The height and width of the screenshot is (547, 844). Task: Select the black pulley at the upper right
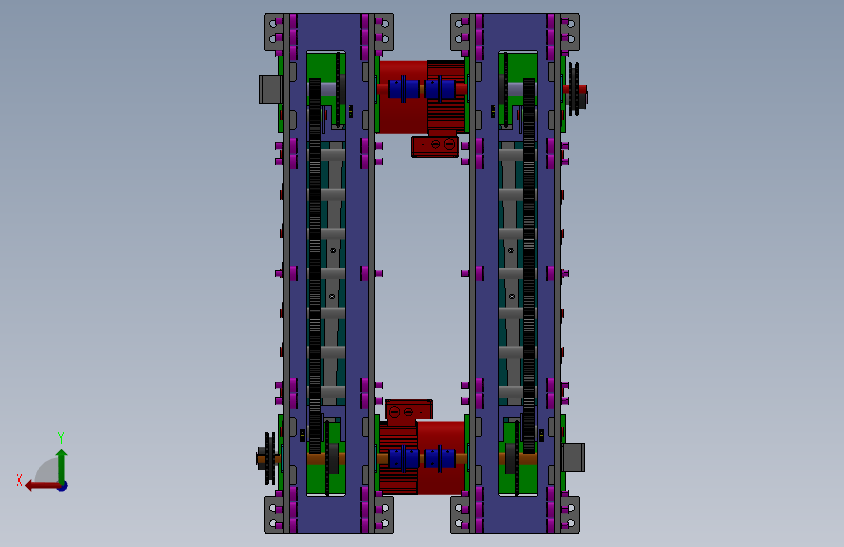(575, 90)
